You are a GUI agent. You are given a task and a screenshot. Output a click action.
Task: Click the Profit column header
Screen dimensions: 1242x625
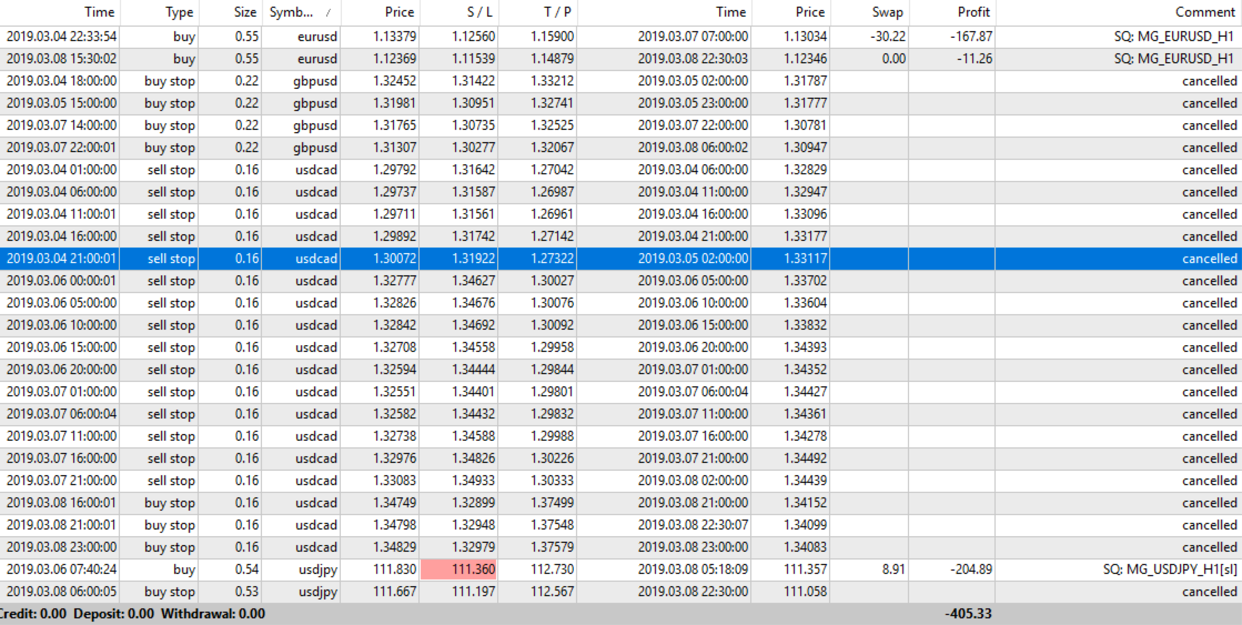[973, 12]
